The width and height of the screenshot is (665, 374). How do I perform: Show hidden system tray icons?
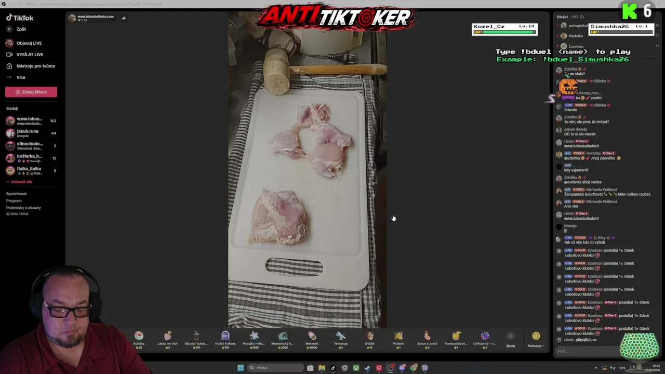pos(596,368)
